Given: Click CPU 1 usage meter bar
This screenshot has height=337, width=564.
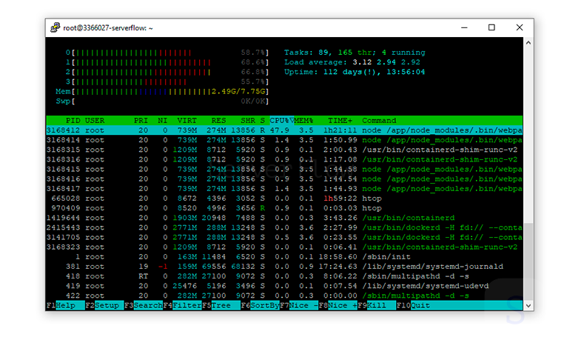Looking at the screenshot, I should tap(167, 62).
